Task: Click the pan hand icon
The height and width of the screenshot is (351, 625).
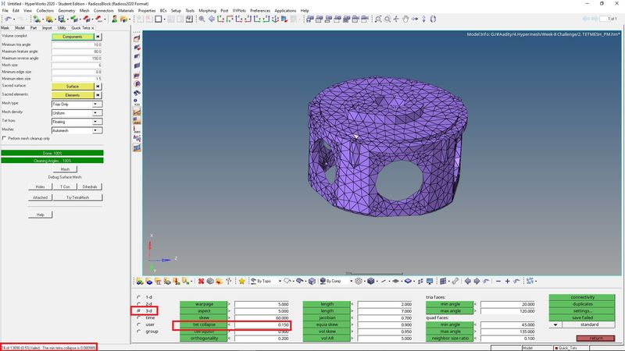Action: click(405, 19)
